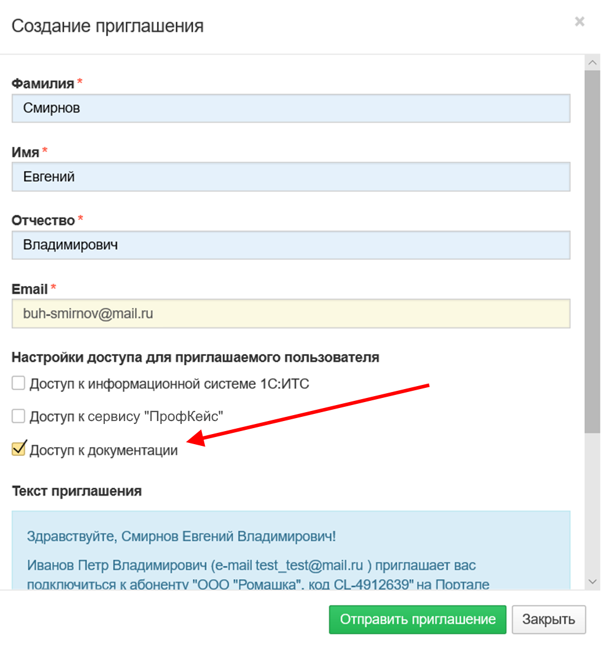Click the invitation greeting line "Здравствуйте, Смирнов…"

(181, 537)
